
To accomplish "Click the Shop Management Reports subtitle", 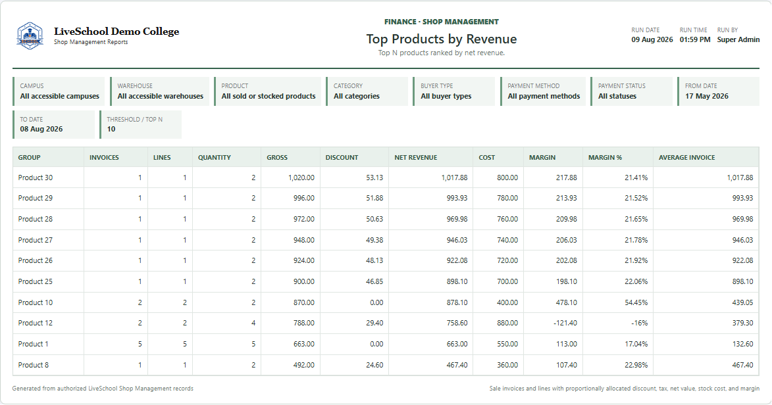I will pos(91,42).
